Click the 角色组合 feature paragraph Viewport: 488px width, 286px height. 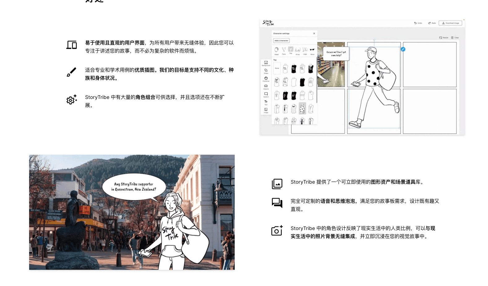click(155, 101)
